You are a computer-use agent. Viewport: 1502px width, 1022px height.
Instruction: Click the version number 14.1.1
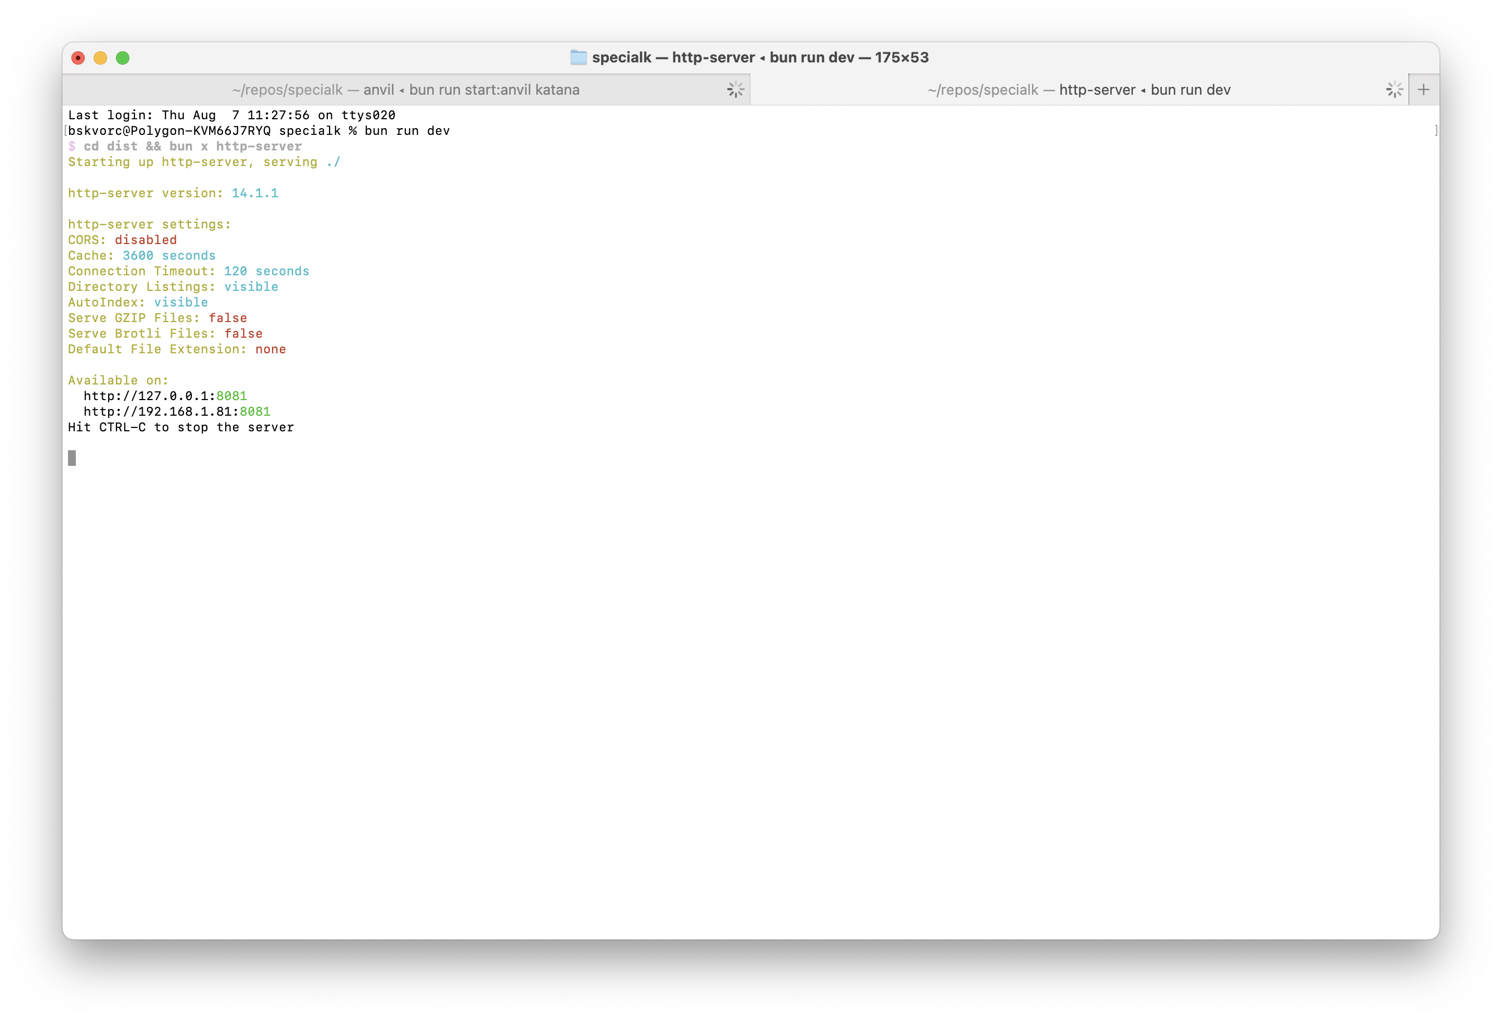[x=255, y=193]
